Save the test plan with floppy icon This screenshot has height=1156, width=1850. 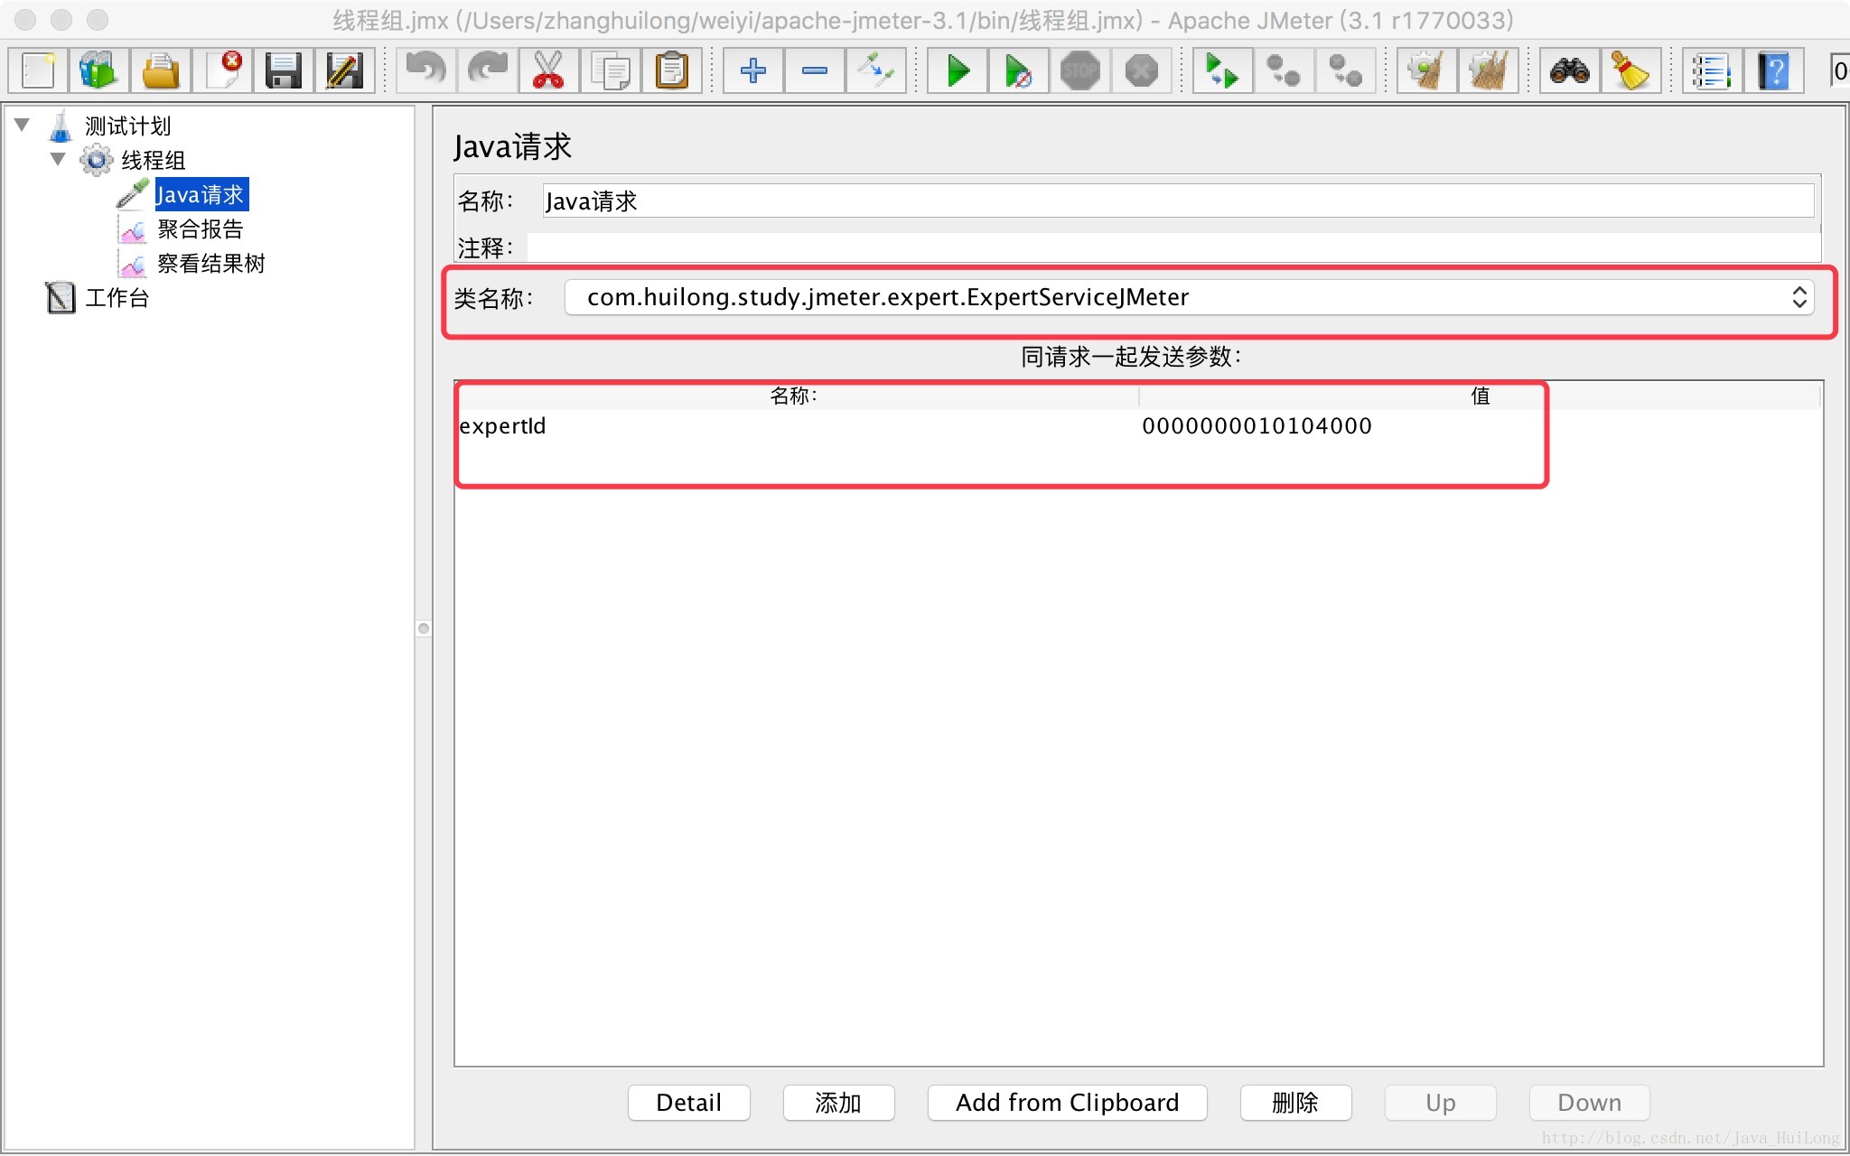tap(283, 70)
